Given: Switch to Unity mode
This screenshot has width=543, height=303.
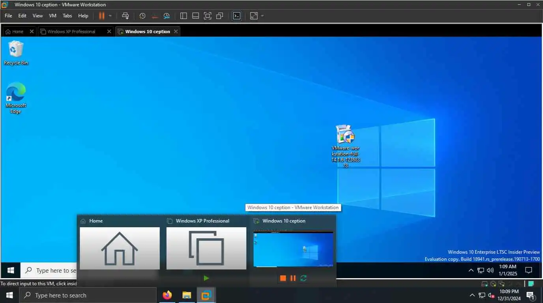Looking at the screenshot, I should (x=220, y=16).
